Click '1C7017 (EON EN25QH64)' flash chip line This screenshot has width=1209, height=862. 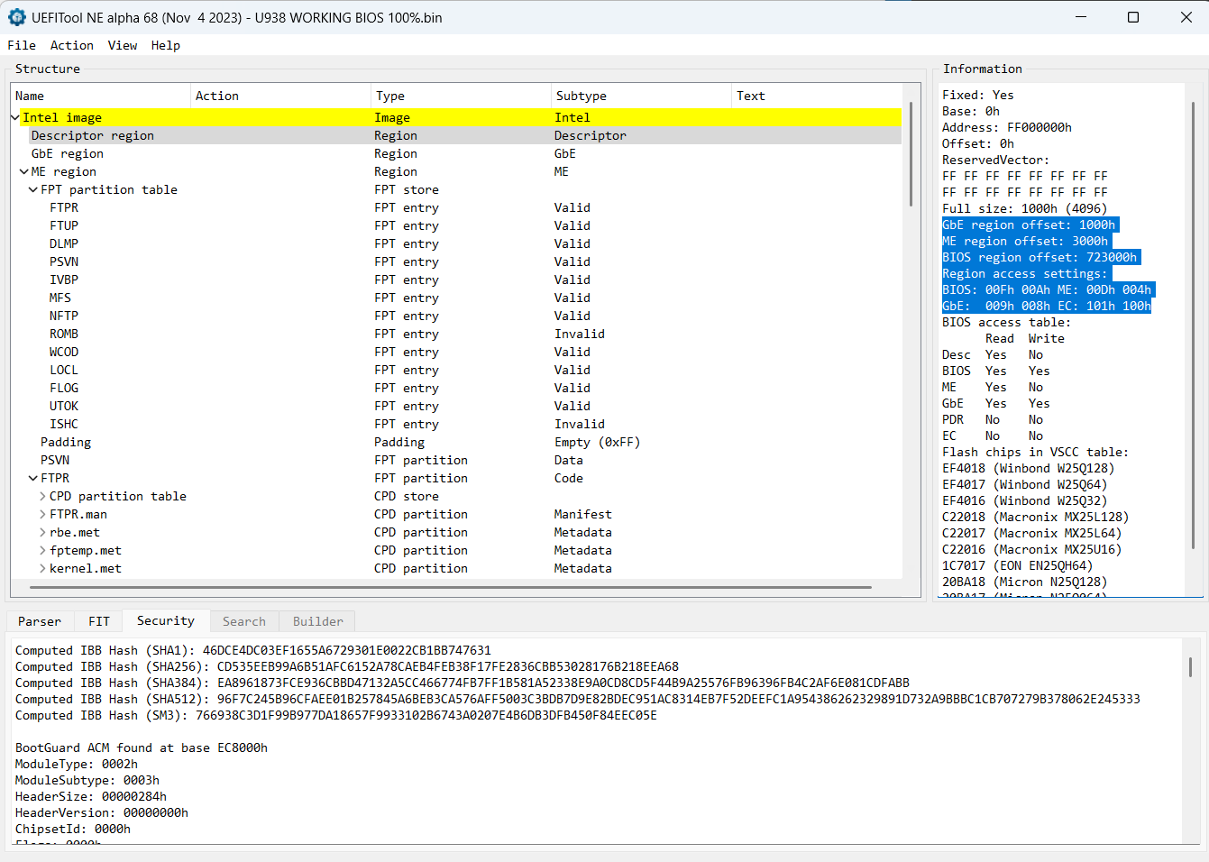(x=1018, y=565)
